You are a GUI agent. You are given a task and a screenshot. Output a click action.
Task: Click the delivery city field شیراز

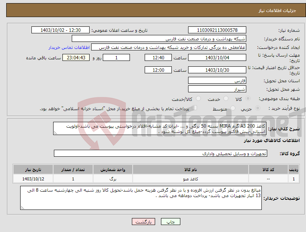click(x=217, y=89)
